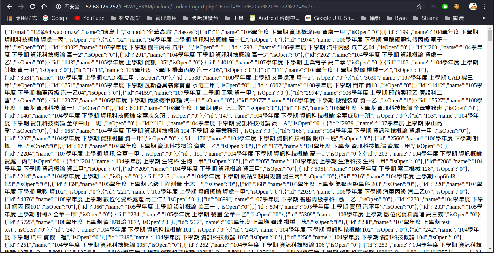This screenshot has height=253, width=494.
Task: View site info for the 不安全 warning
Action: tap(68, 7)
